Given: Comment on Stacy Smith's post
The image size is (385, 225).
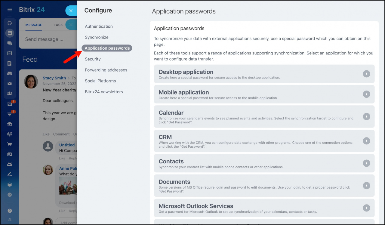Looking at the screenshot, I should (61, 134).
